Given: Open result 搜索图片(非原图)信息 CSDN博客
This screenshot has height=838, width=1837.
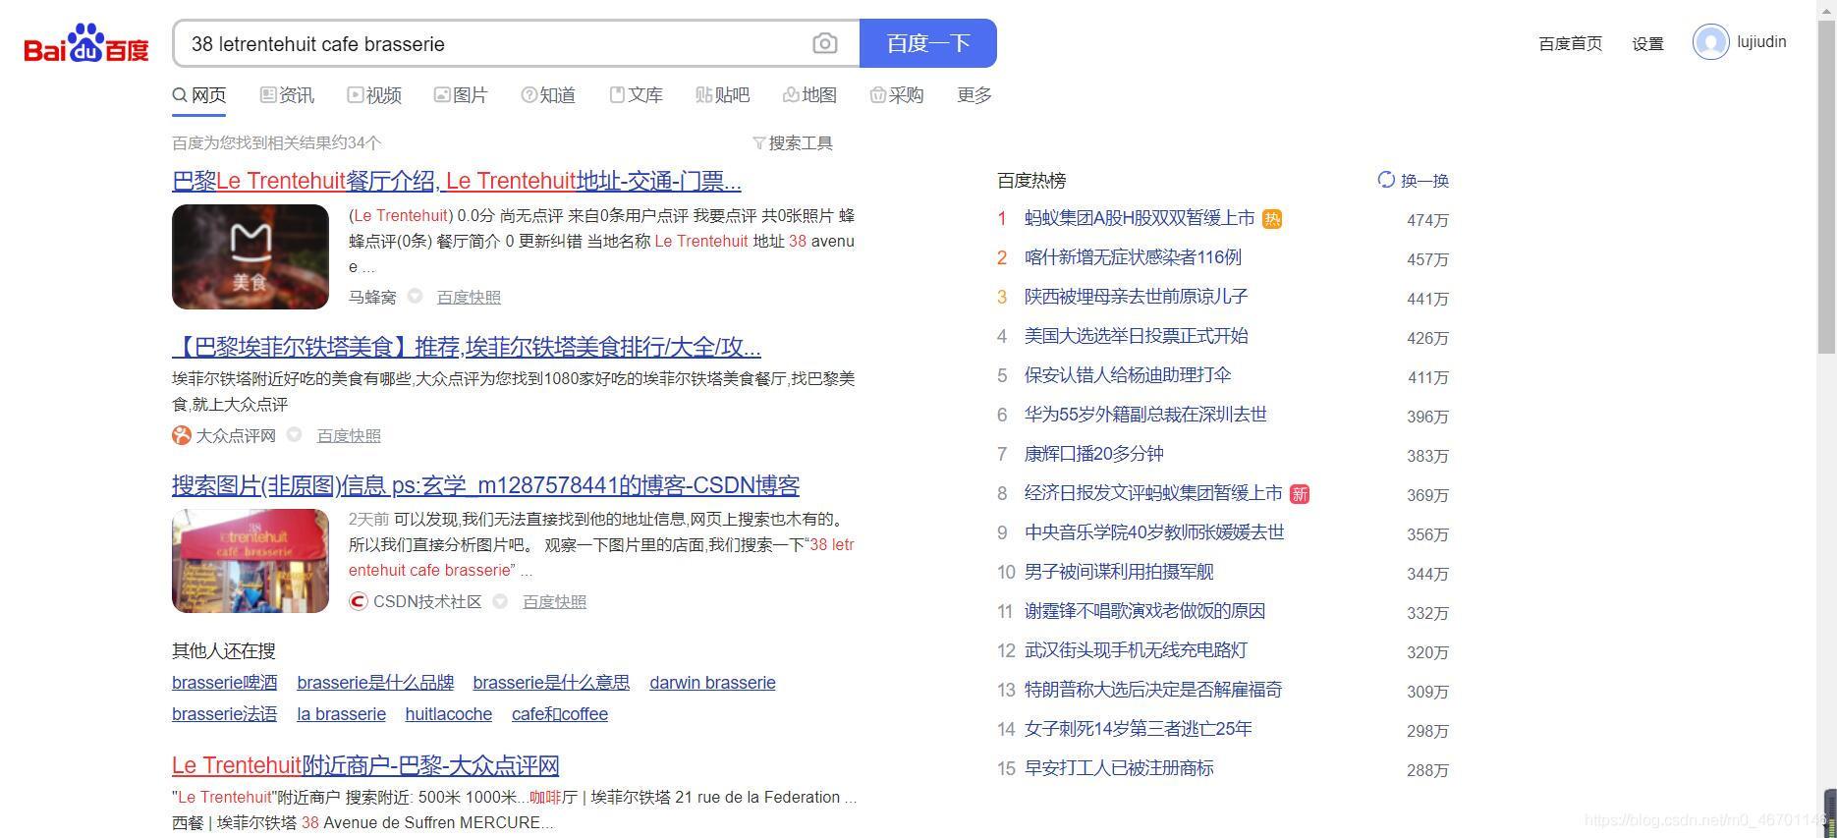Looking at the screenshot, I should [485, 485].
